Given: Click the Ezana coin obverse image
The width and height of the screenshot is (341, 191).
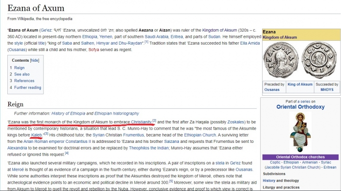Looking at the screenshot, I should click(281, 60).
